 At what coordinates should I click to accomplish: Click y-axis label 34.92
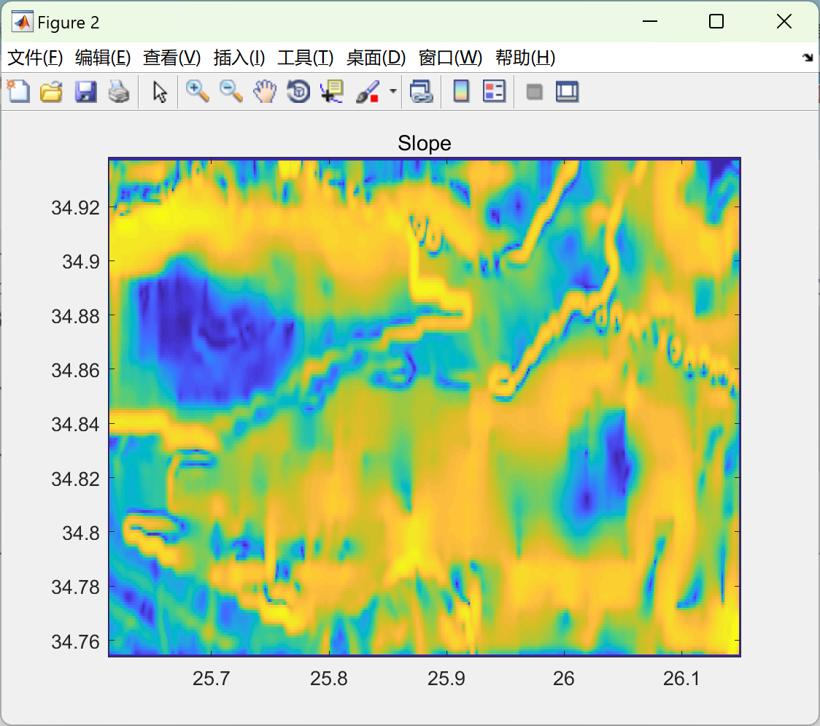(75, 208)
